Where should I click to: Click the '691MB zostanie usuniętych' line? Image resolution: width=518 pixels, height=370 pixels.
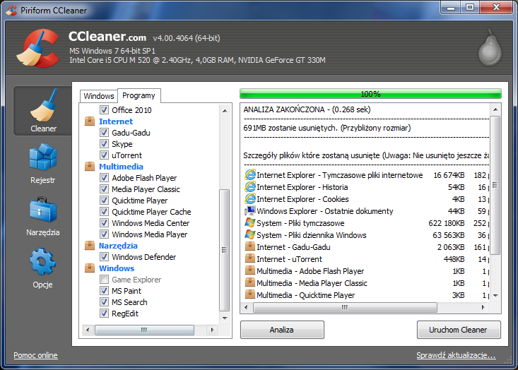click(x=327, y=128)
